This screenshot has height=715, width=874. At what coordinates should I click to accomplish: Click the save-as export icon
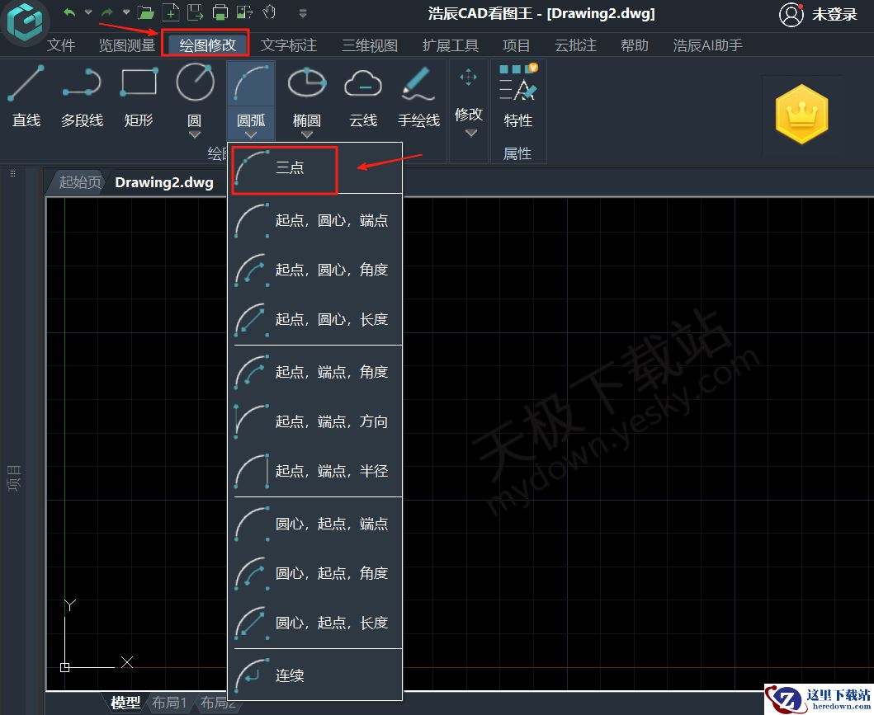coord(195,12)
